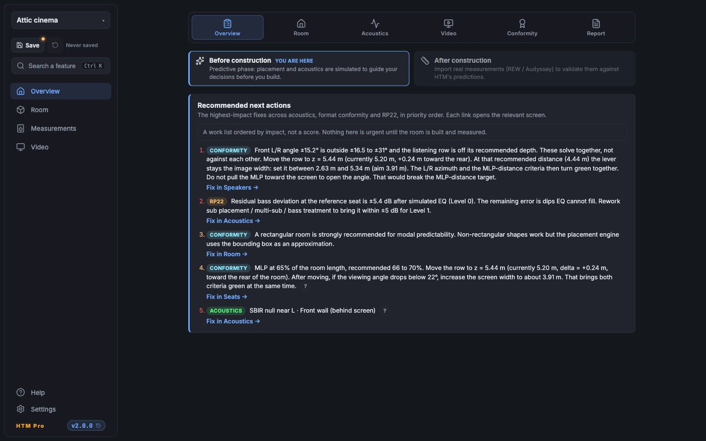Click the Ctrl K shortcut hint

tap(93, 66)
